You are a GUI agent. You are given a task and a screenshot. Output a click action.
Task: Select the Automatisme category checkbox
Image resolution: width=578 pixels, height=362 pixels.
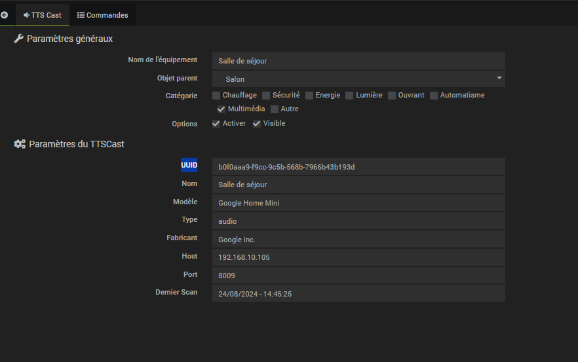pos(434,96)
